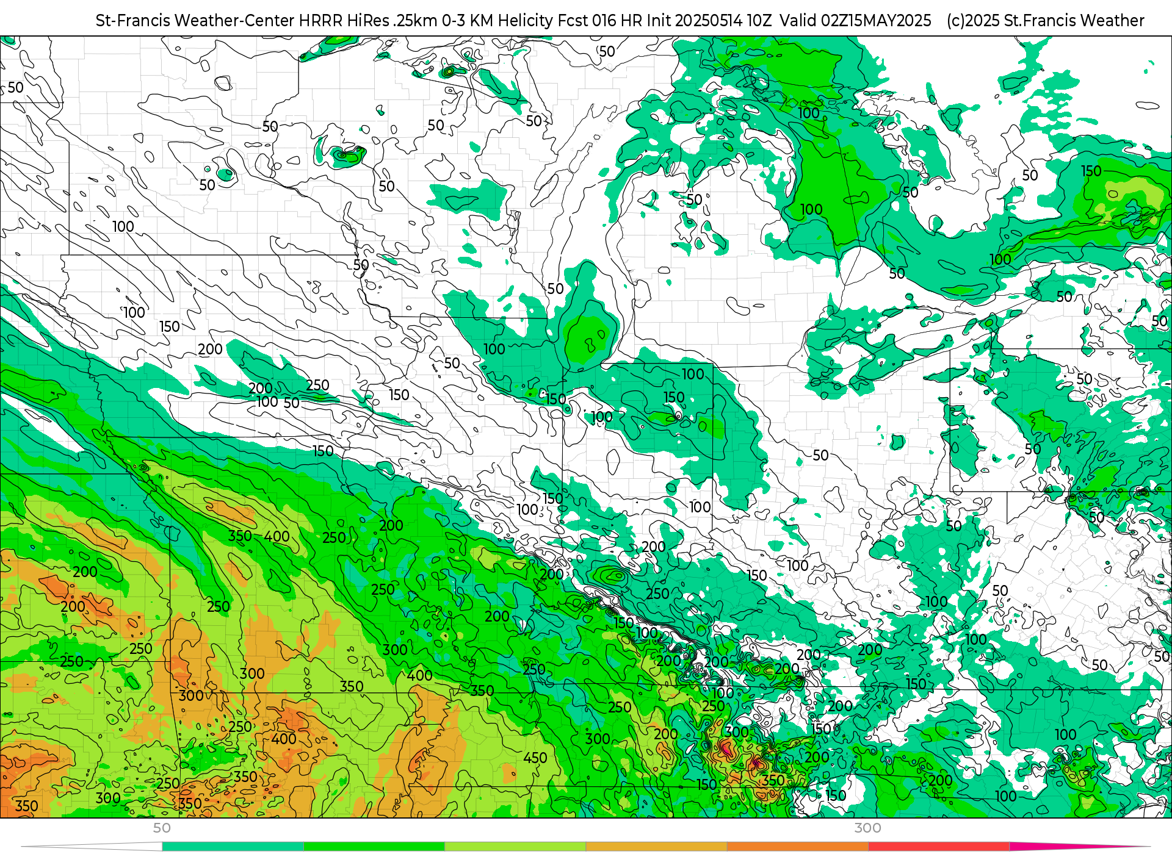This screenshot has height=854, width=1172.
Task: Click the red color bar segment
Action: (x=938, y=847)
